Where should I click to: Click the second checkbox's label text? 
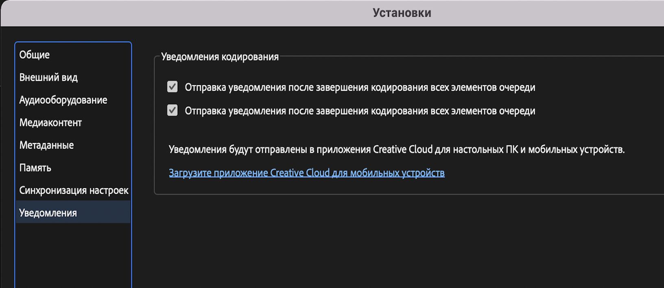pyautogui.click(x=360, y=111)
